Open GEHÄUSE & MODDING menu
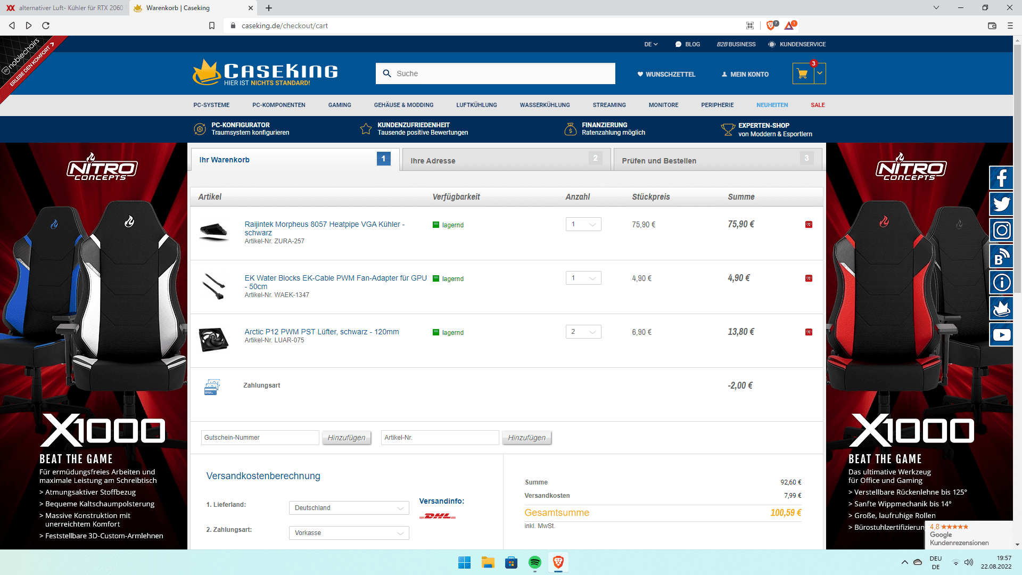This screenshot has height=575, width=1022. coord(403,105)
